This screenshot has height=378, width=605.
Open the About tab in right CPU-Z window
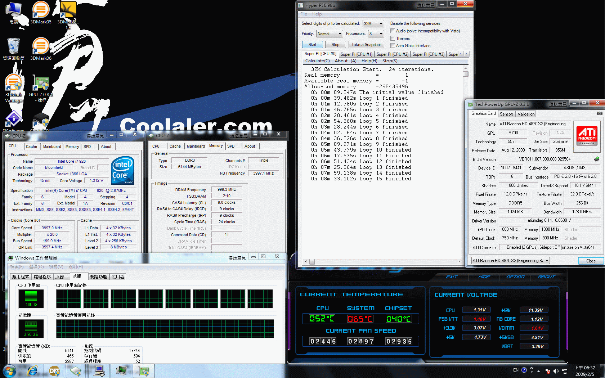click(x=250, y=146)
